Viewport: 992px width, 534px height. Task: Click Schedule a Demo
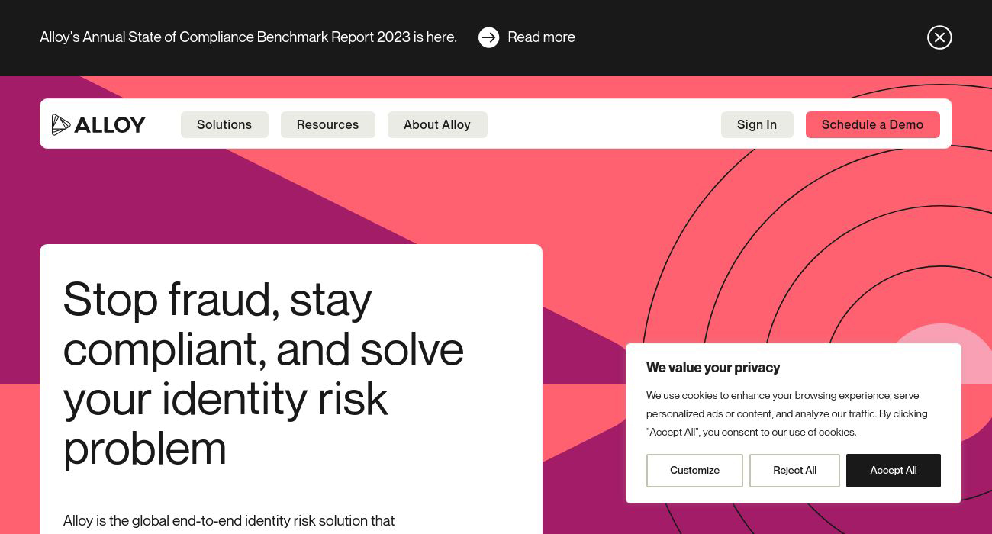[x=873, y=124]
